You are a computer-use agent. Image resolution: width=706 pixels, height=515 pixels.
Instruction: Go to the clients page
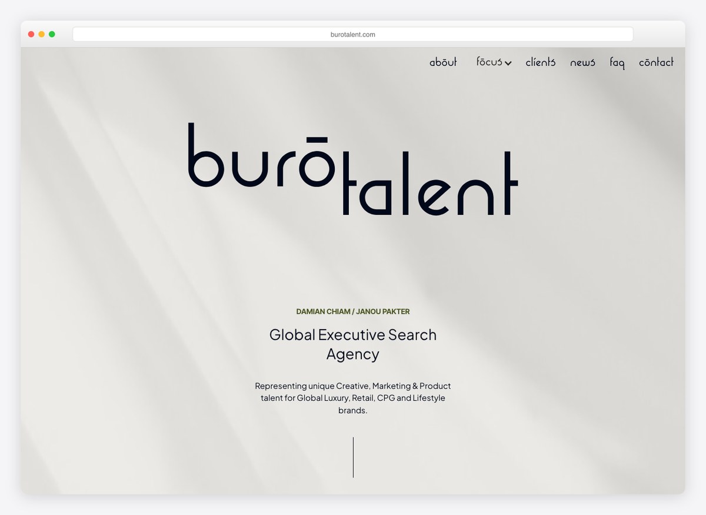(540, 62)
